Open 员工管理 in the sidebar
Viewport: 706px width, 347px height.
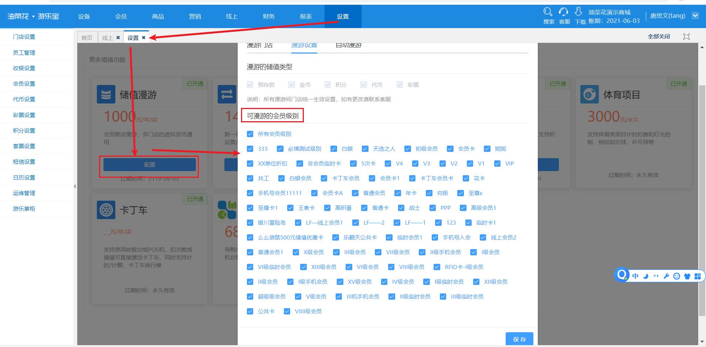[x=24, y=52]
